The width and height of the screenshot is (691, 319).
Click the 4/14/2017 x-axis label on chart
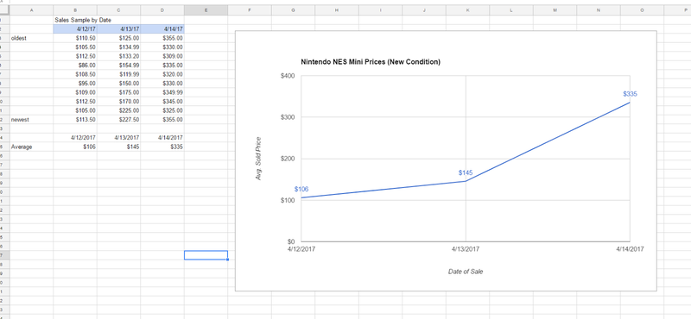pos(630,249)
